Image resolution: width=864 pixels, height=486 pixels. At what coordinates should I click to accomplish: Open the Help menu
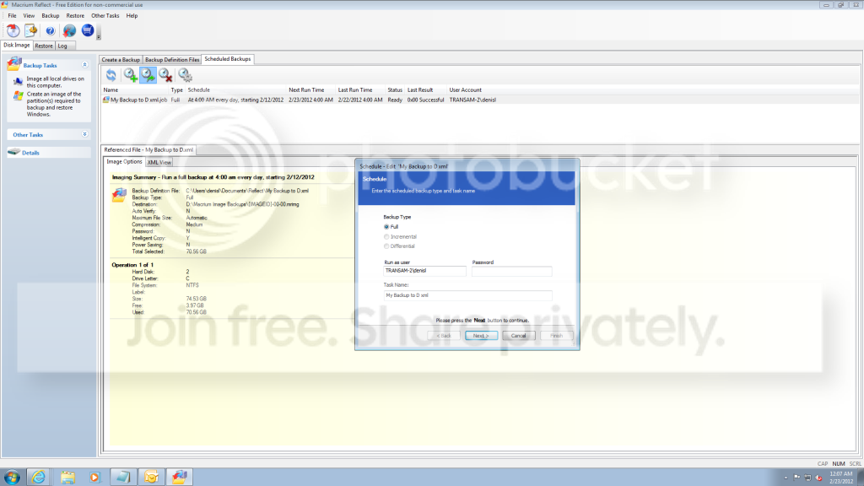pyautogui.click(x=132, y=15)
